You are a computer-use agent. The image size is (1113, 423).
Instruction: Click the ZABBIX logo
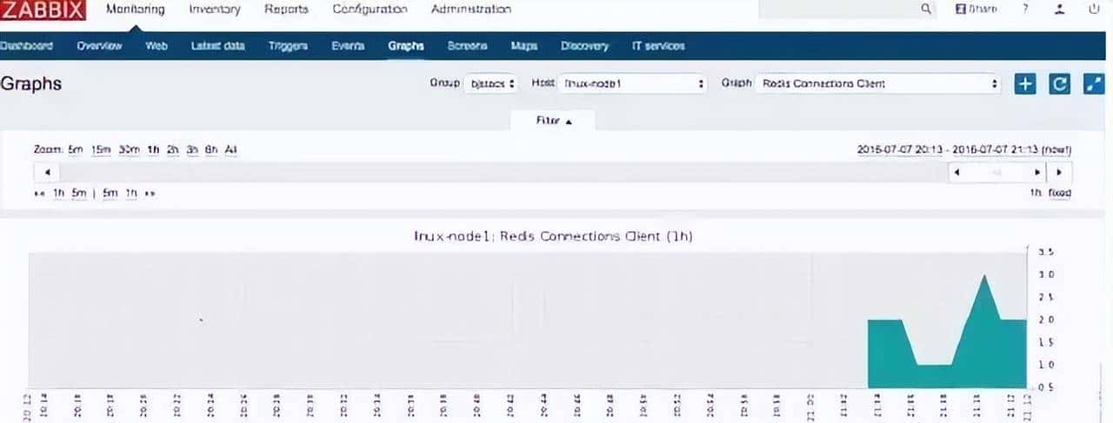click(43, 10)
